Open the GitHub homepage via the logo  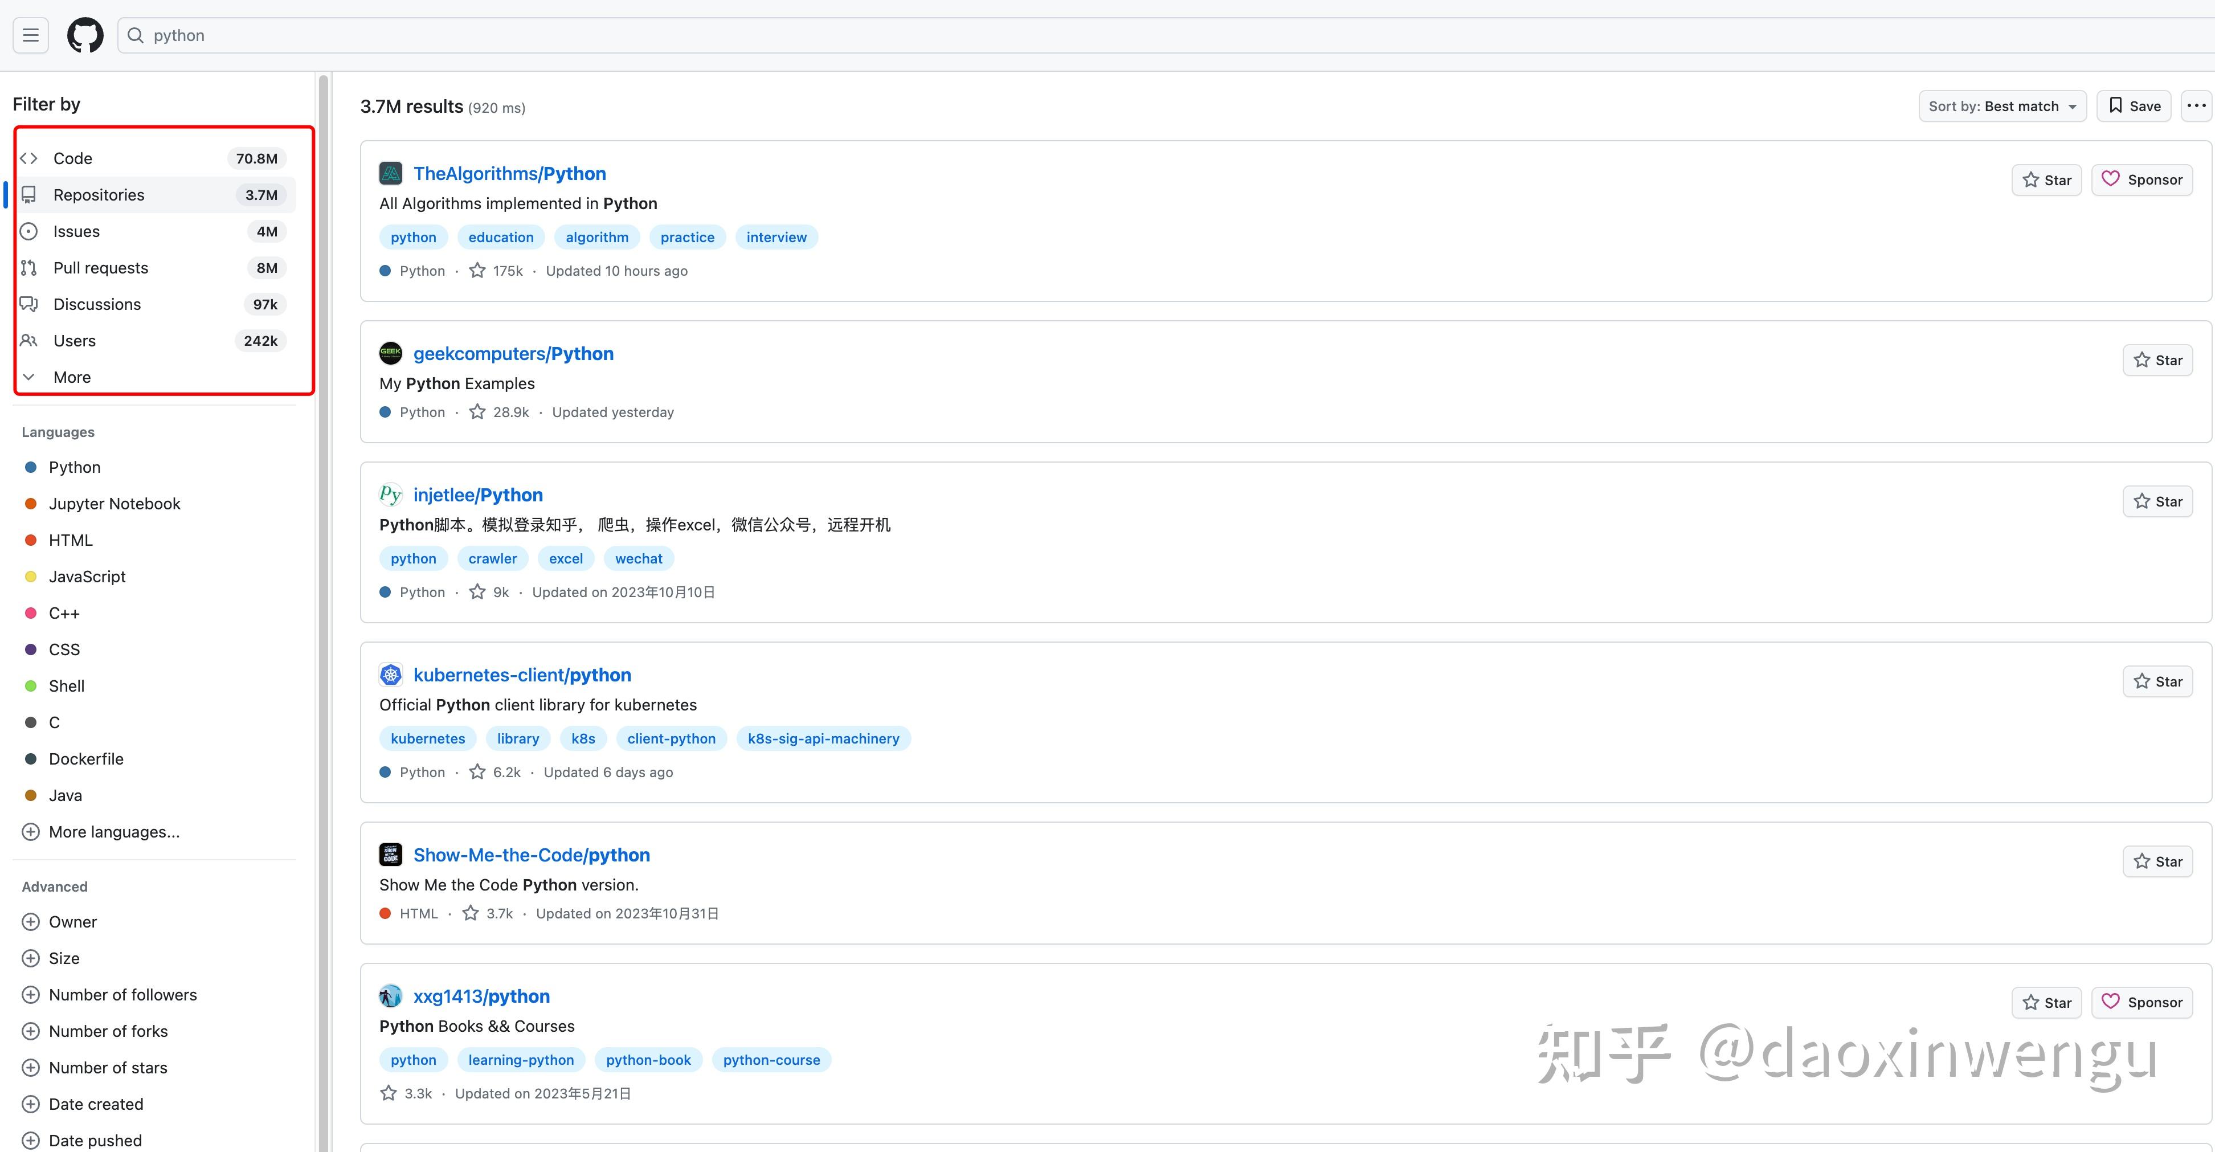[85, 35]
